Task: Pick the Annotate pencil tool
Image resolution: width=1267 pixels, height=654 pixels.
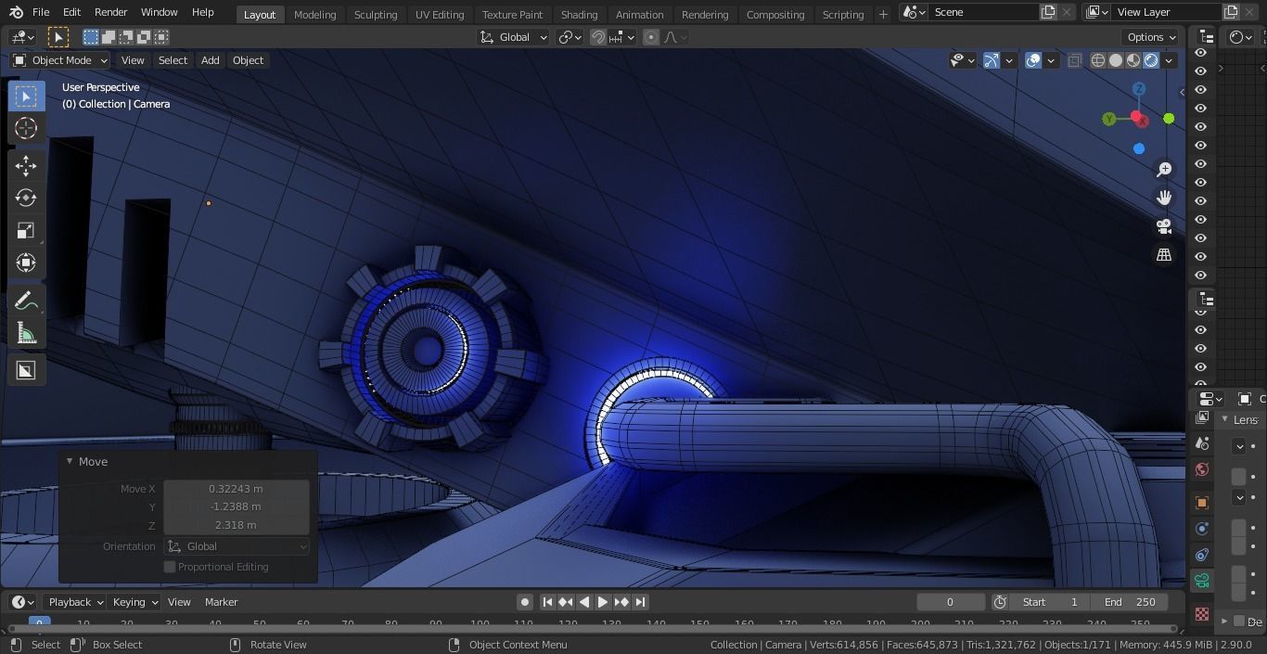Action: (x=26, y=301)
